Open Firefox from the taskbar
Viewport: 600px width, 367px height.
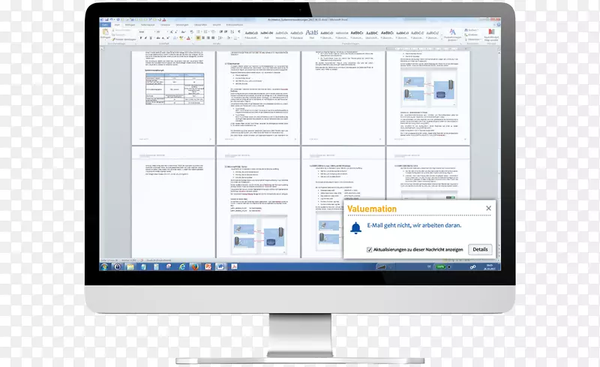[195, 266]
